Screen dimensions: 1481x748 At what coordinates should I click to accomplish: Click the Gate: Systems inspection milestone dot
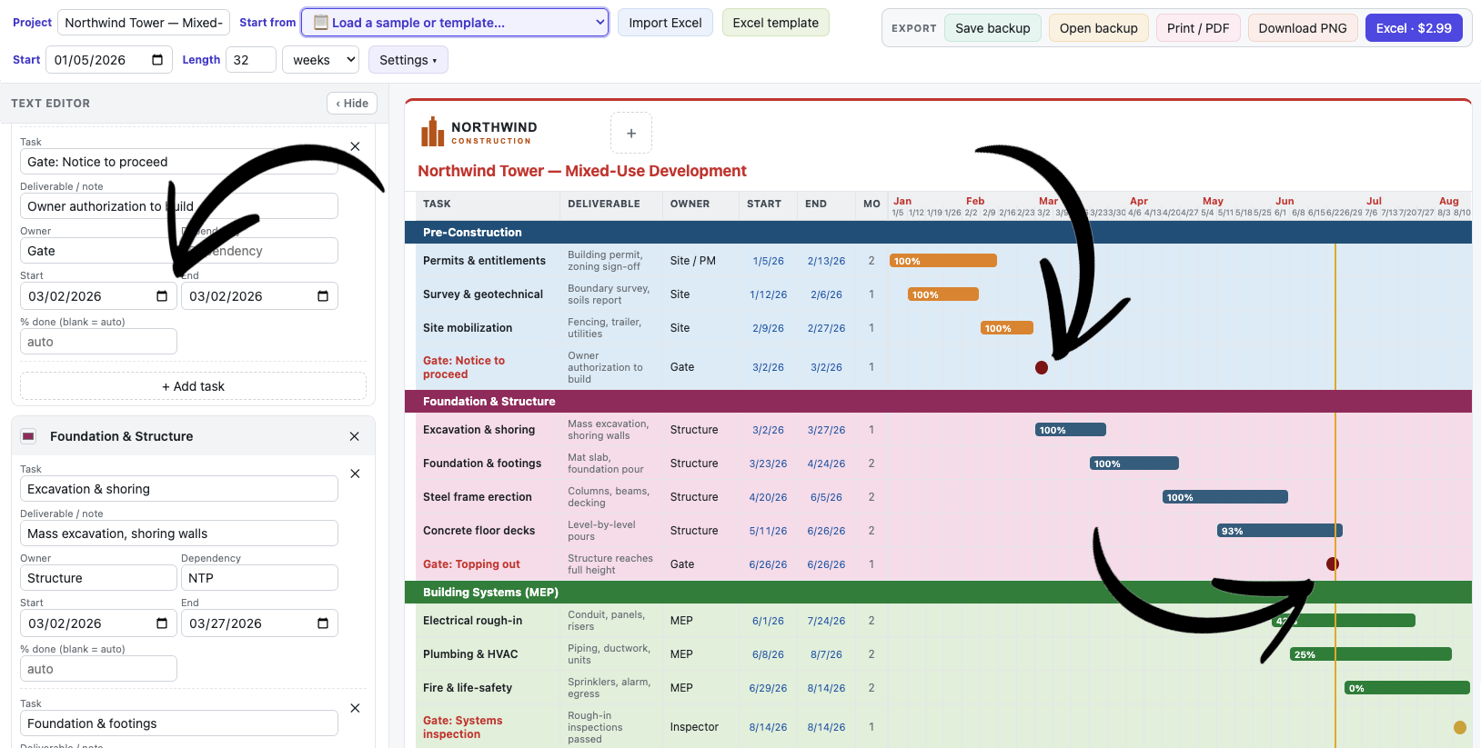(x=1460, y=727)
